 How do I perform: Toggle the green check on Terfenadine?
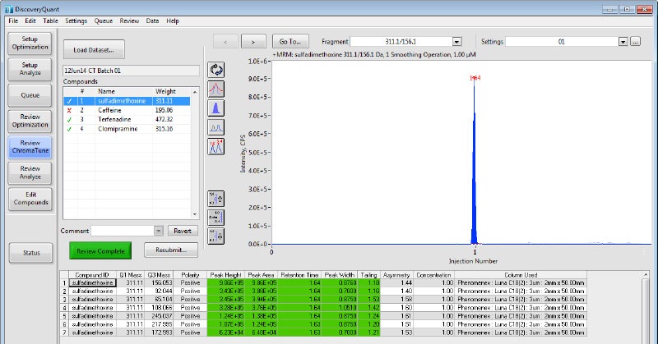[69, 119]
